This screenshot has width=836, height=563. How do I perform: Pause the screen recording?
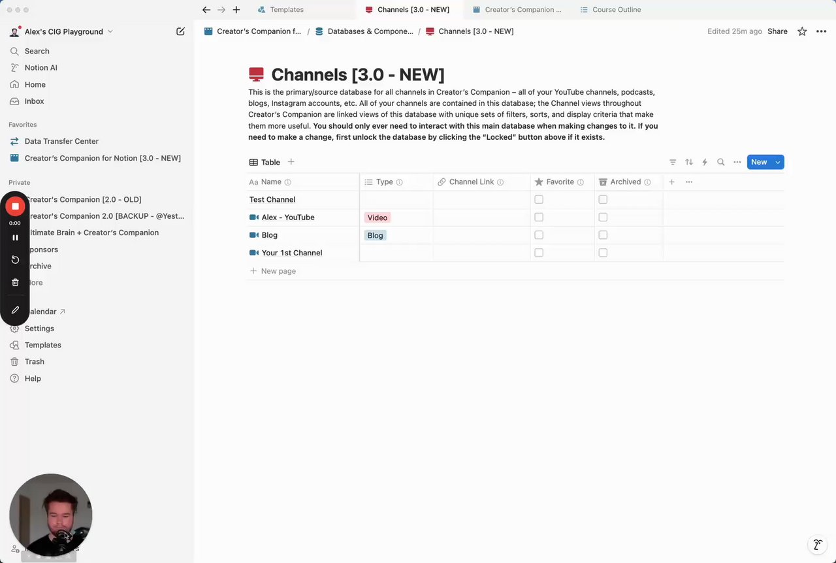[x=15, y=238]
